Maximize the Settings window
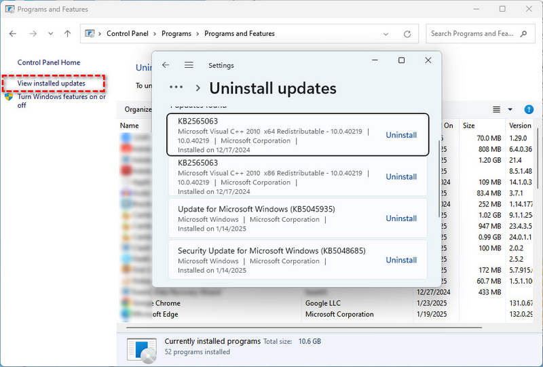The image size is (543, 367). (401, 60)
